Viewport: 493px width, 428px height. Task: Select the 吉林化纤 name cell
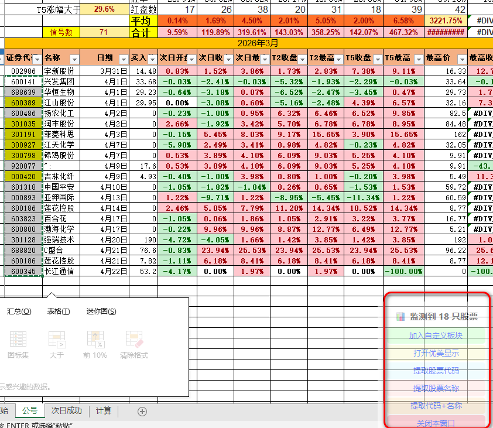tap(61, 176)
